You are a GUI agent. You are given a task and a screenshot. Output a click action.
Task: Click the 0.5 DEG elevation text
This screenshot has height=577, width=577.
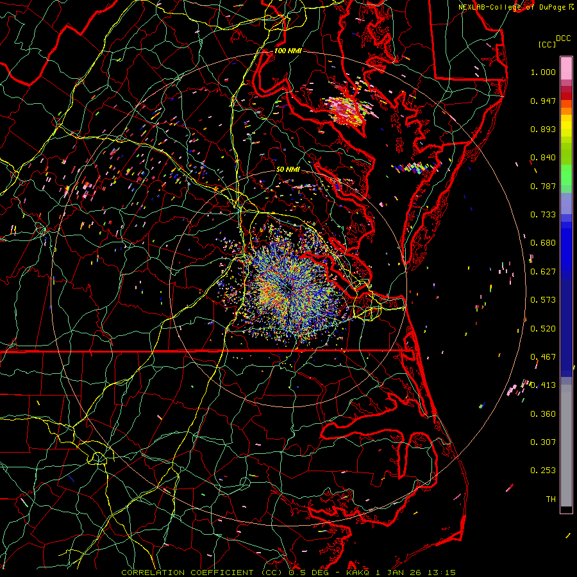(309, 573)
